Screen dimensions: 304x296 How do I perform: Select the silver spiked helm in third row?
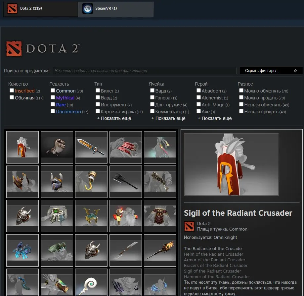click(x=22, y=216)
